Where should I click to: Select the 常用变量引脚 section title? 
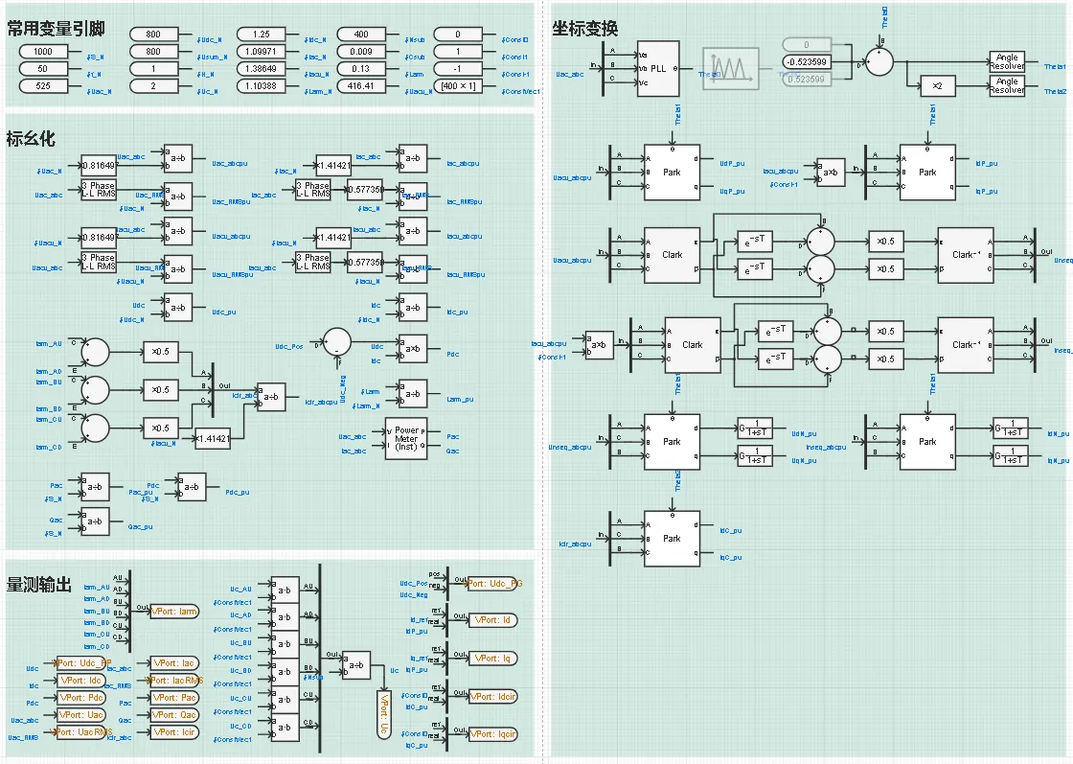[x=56, y=29]
